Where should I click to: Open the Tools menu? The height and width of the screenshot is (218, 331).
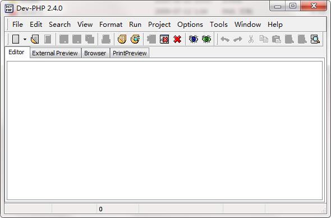218,25
